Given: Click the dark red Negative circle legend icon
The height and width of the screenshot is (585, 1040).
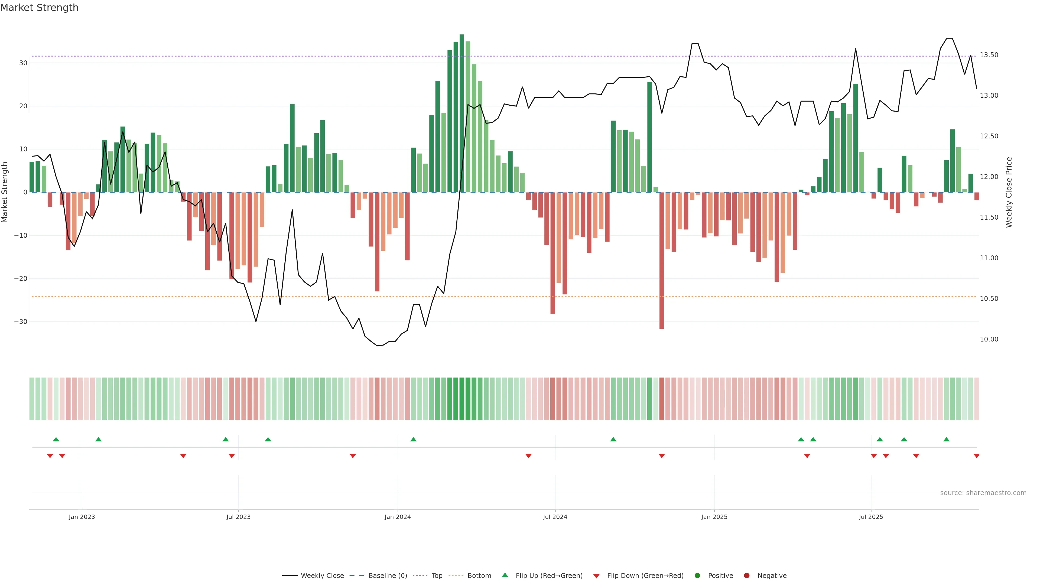Looking at the screenshot, I should coord(746,575).
